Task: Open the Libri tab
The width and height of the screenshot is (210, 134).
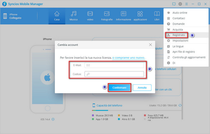Action: [157, 16]
